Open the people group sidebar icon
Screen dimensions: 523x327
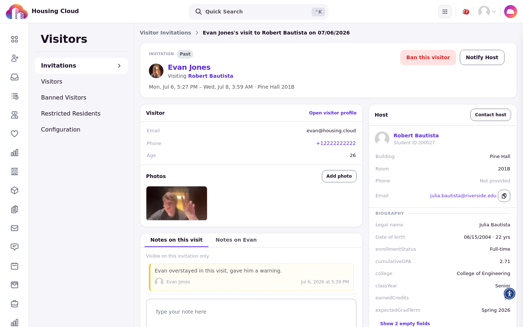click(x=15, y=115)
